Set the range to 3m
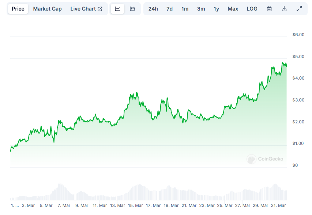 click(201, 9)
